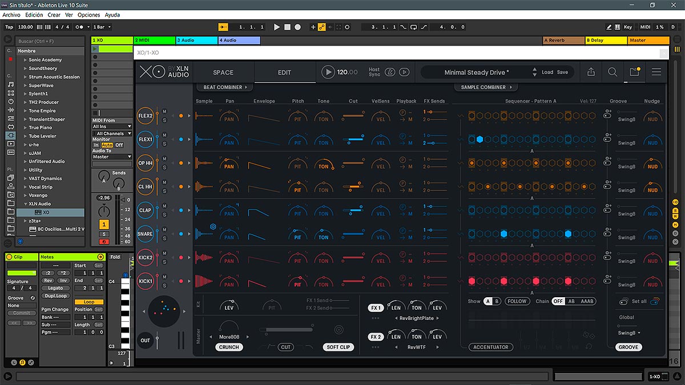Mute the FLEX2 channel
The width and height of the screenshot is (685, 385).
[x=164, y=111]
